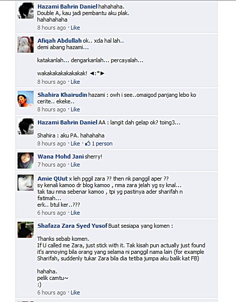Click the thumbs-up icon beside 1 person
The image size is (236, 302).
(x=88, y=143)
